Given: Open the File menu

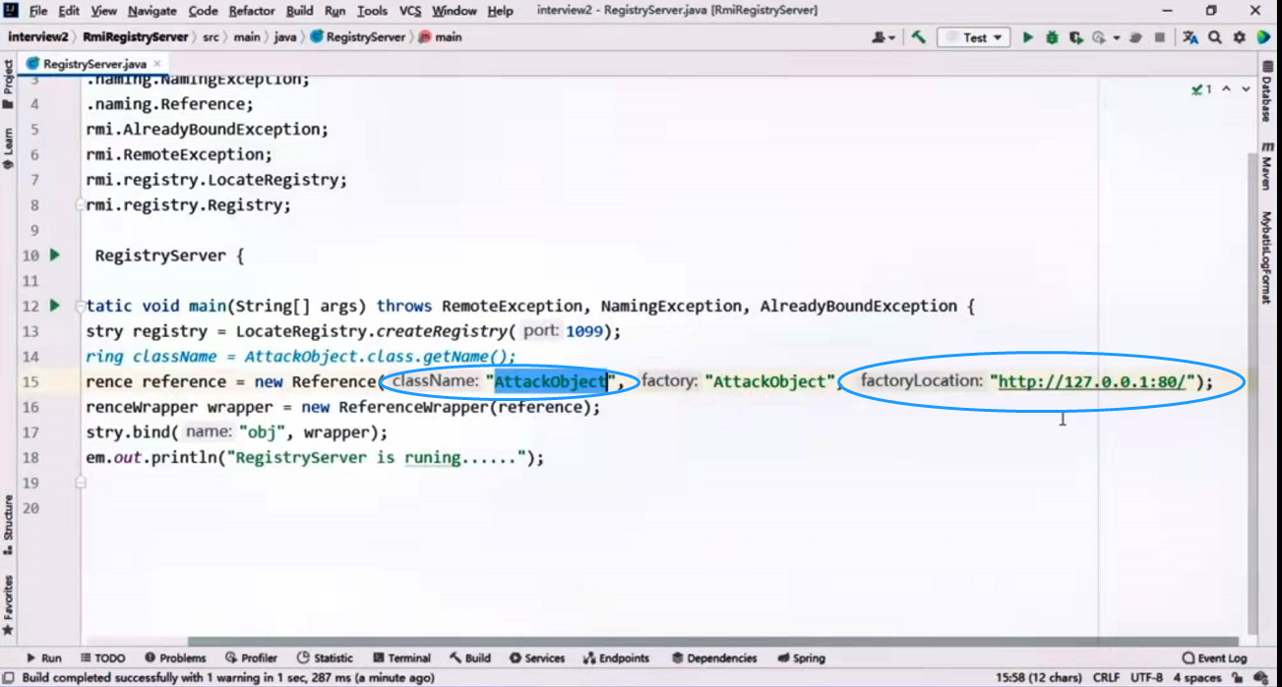Looking at the screenshot, I should pos(38,11).
